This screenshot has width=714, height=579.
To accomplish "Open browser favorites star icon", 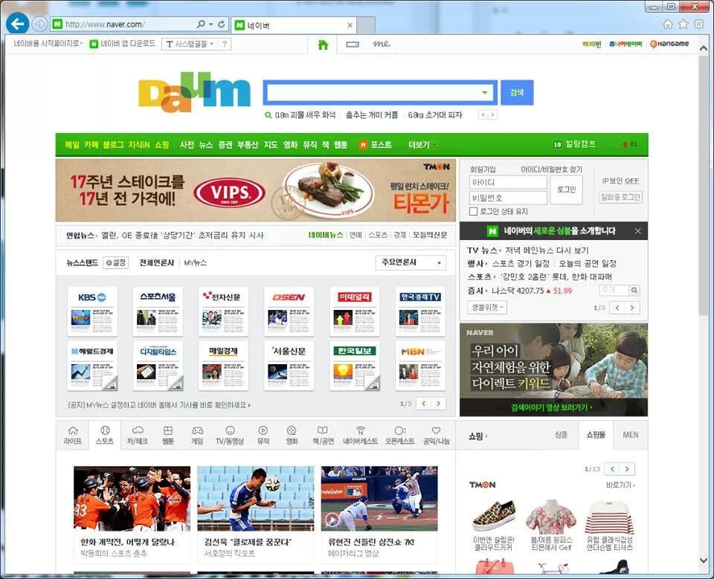I will [683, 24].
